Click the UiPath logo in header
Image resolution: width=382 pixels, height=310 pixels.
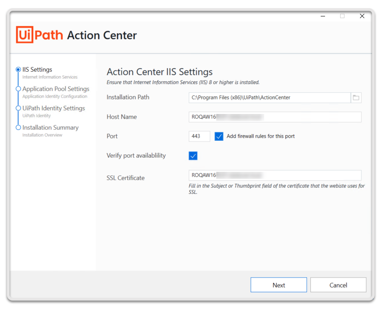click(x=40, y=35)
